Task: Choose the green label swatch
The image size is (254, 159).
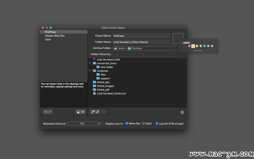Action: click(x=201, y=46)
